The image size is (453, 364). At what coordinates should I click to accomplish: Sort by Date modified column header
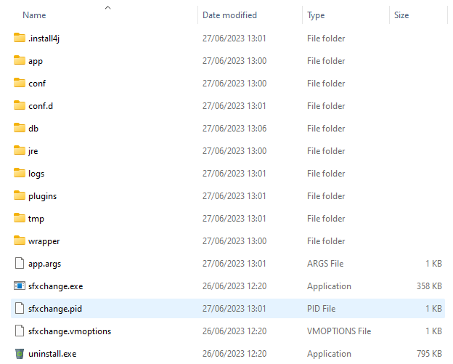click(x=229, y=15)
